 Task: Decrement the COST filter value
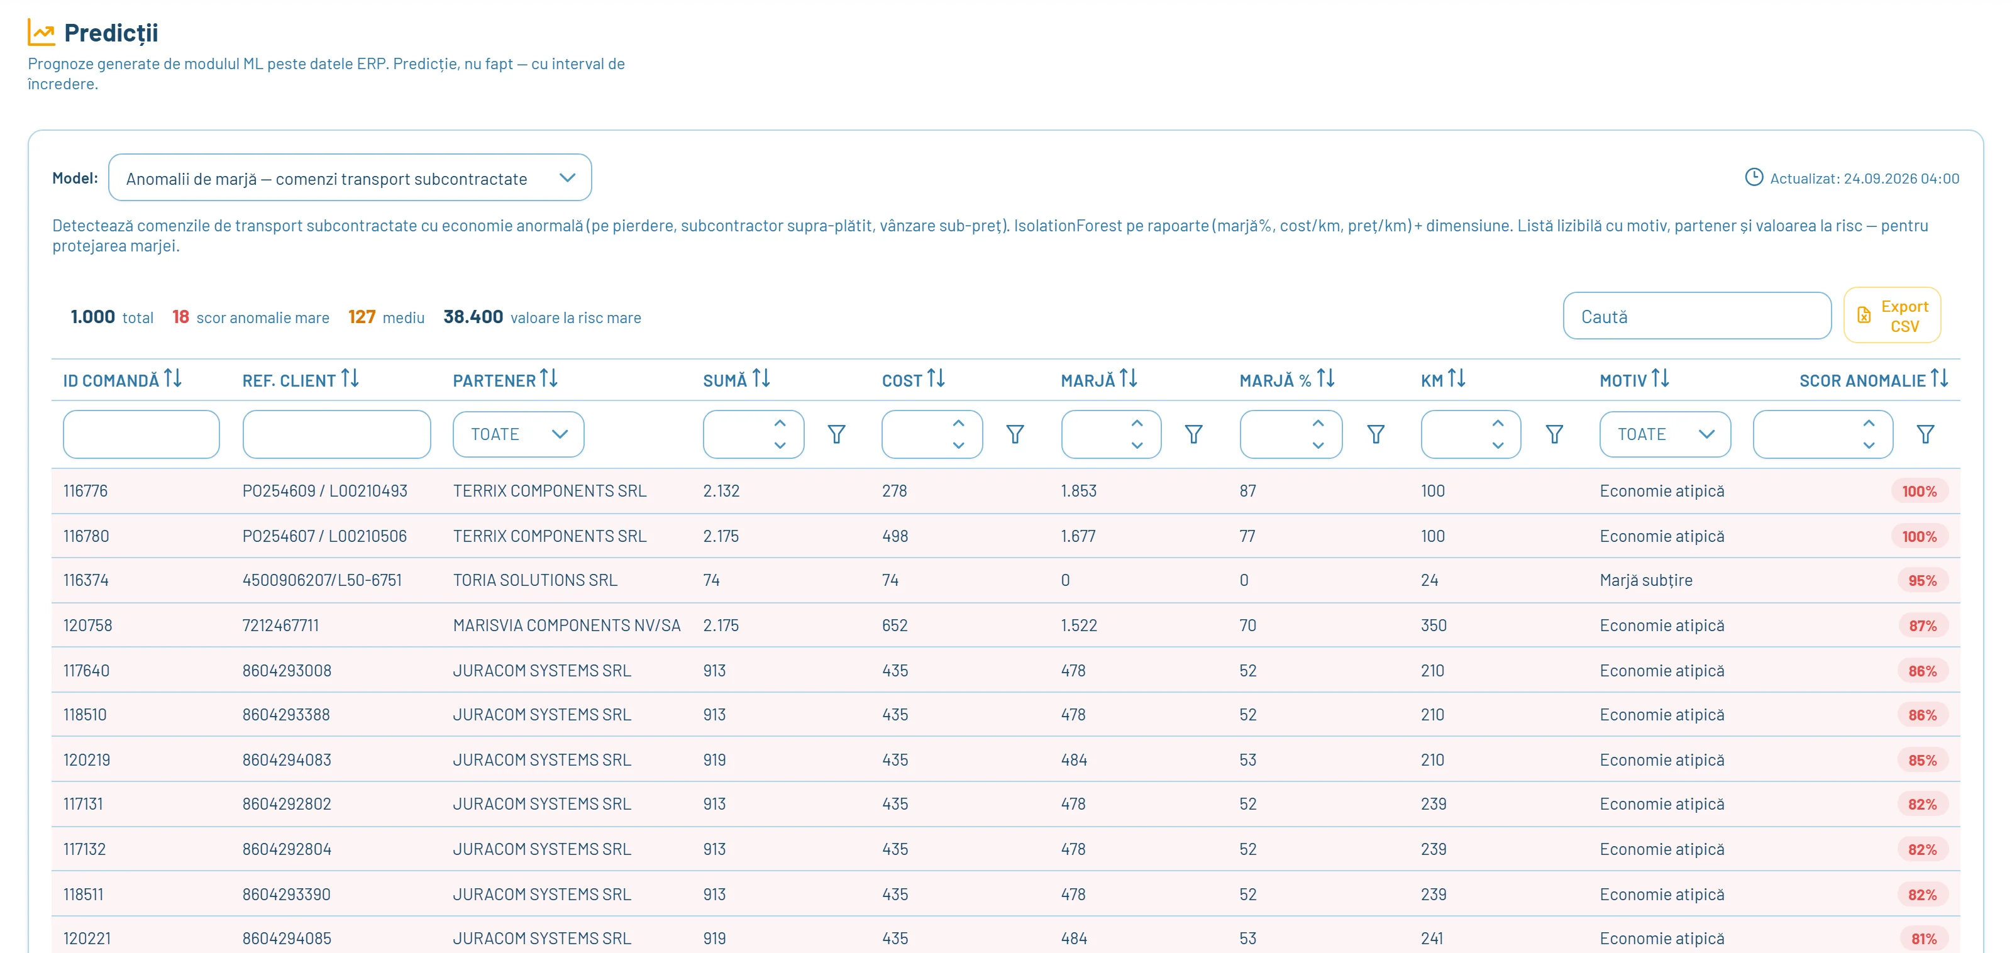pyautogui.click(x=958, y=445)
